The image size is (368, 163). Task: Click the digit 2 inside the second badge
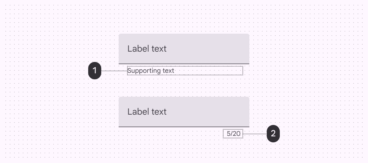[x=273, y=133]
